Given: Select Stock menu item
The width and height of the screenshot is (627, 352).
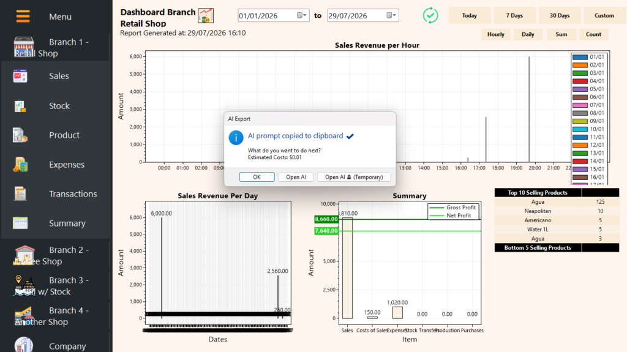Looking at the screenshot, I should click(x=59, y=106).
